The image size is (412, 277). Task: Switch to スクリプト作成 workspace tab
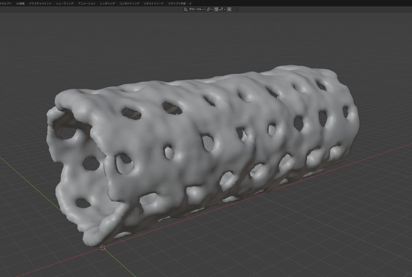pyautogui.click(x=177, y=3)
